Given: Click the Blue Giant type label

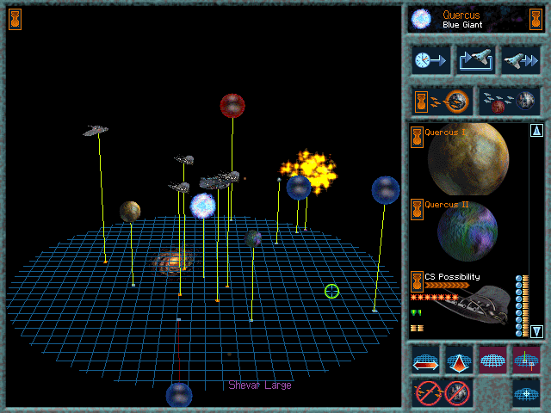Looking at the screenshot, I should pos(462,25).
